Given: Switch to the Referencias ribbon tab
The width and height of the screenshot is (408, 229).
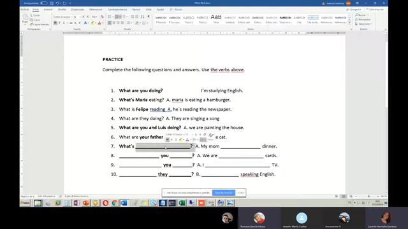Looking at the screenshot, I should pyautogui.click(x=96, y=10).
